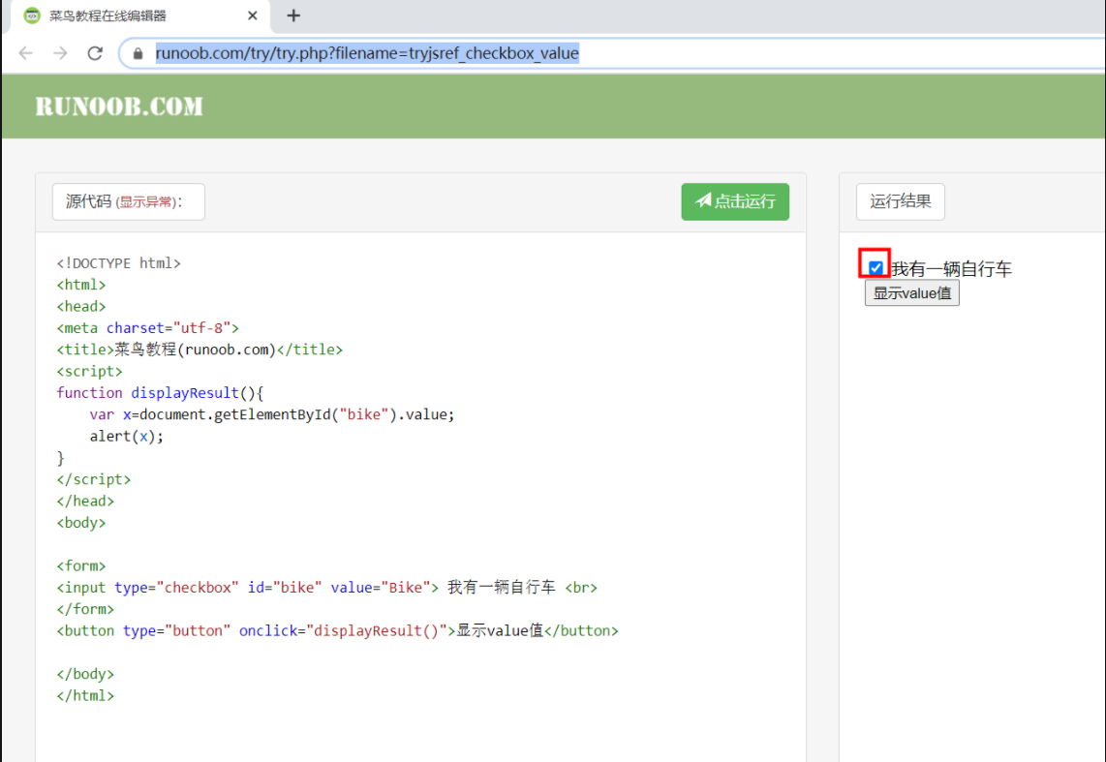This screenshot has width=1106, height=762.
Task: Click the 源代码 label button
Action: click(129, 201)
